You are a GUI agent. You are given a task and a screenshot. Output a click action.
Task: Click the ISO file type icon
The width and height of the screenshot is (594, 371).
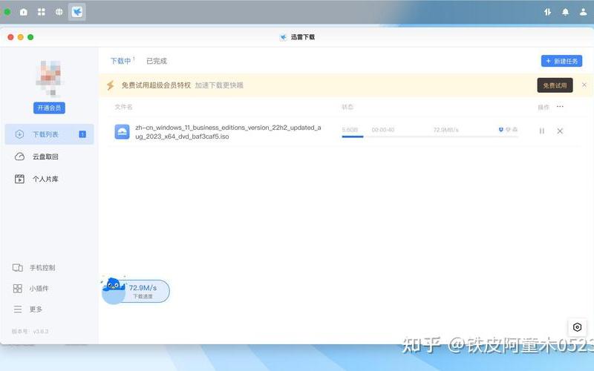click(x=122, y=132)
